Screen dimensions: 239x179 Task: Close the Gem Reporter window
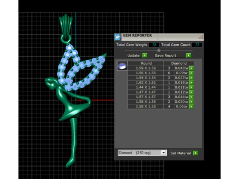(200, 37)
